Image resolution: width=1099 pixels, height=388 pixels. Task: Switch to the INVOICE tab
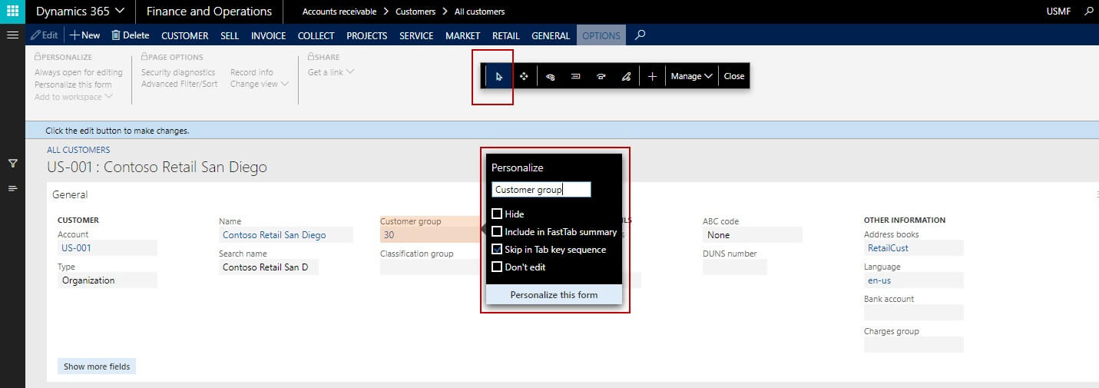click(268, 35)
